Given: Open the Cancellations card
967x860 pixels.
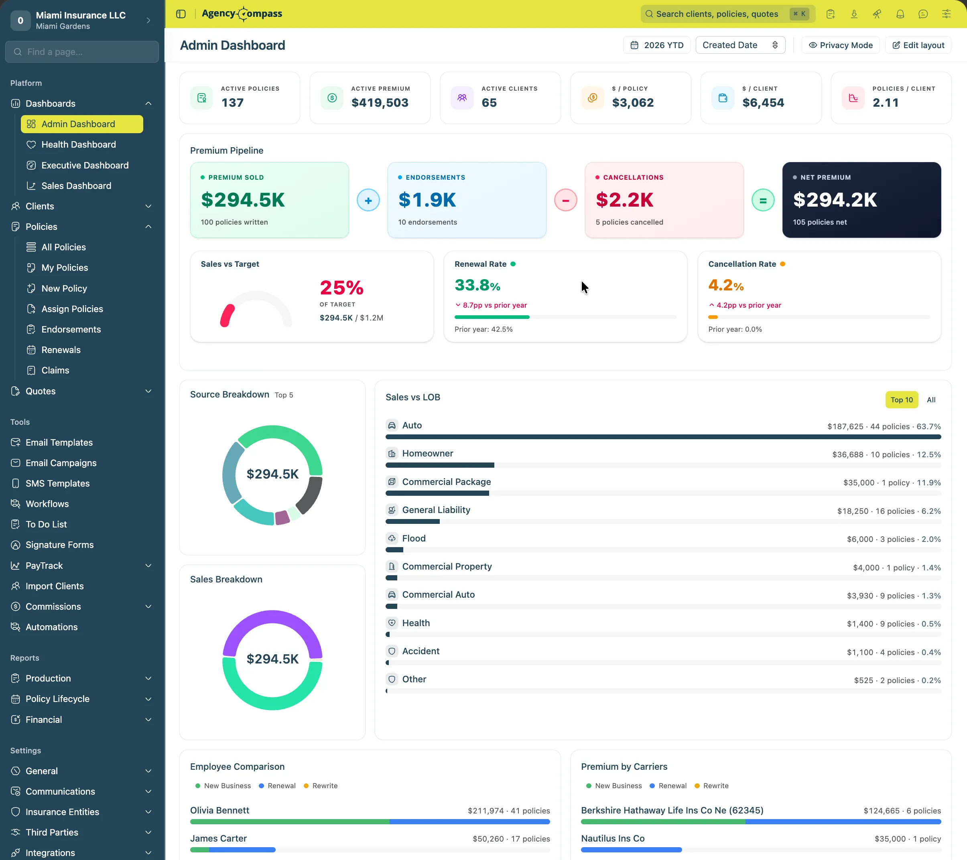Looking at the screenshot, I should [664, 200].
